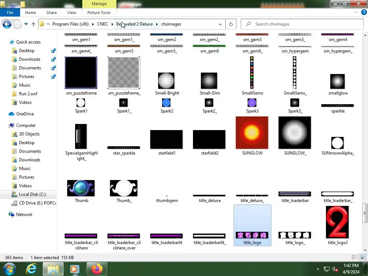The height and width of the screenshot is (276, 368).
Task: Click the muted volume tray icon
Action: [335, 269]
